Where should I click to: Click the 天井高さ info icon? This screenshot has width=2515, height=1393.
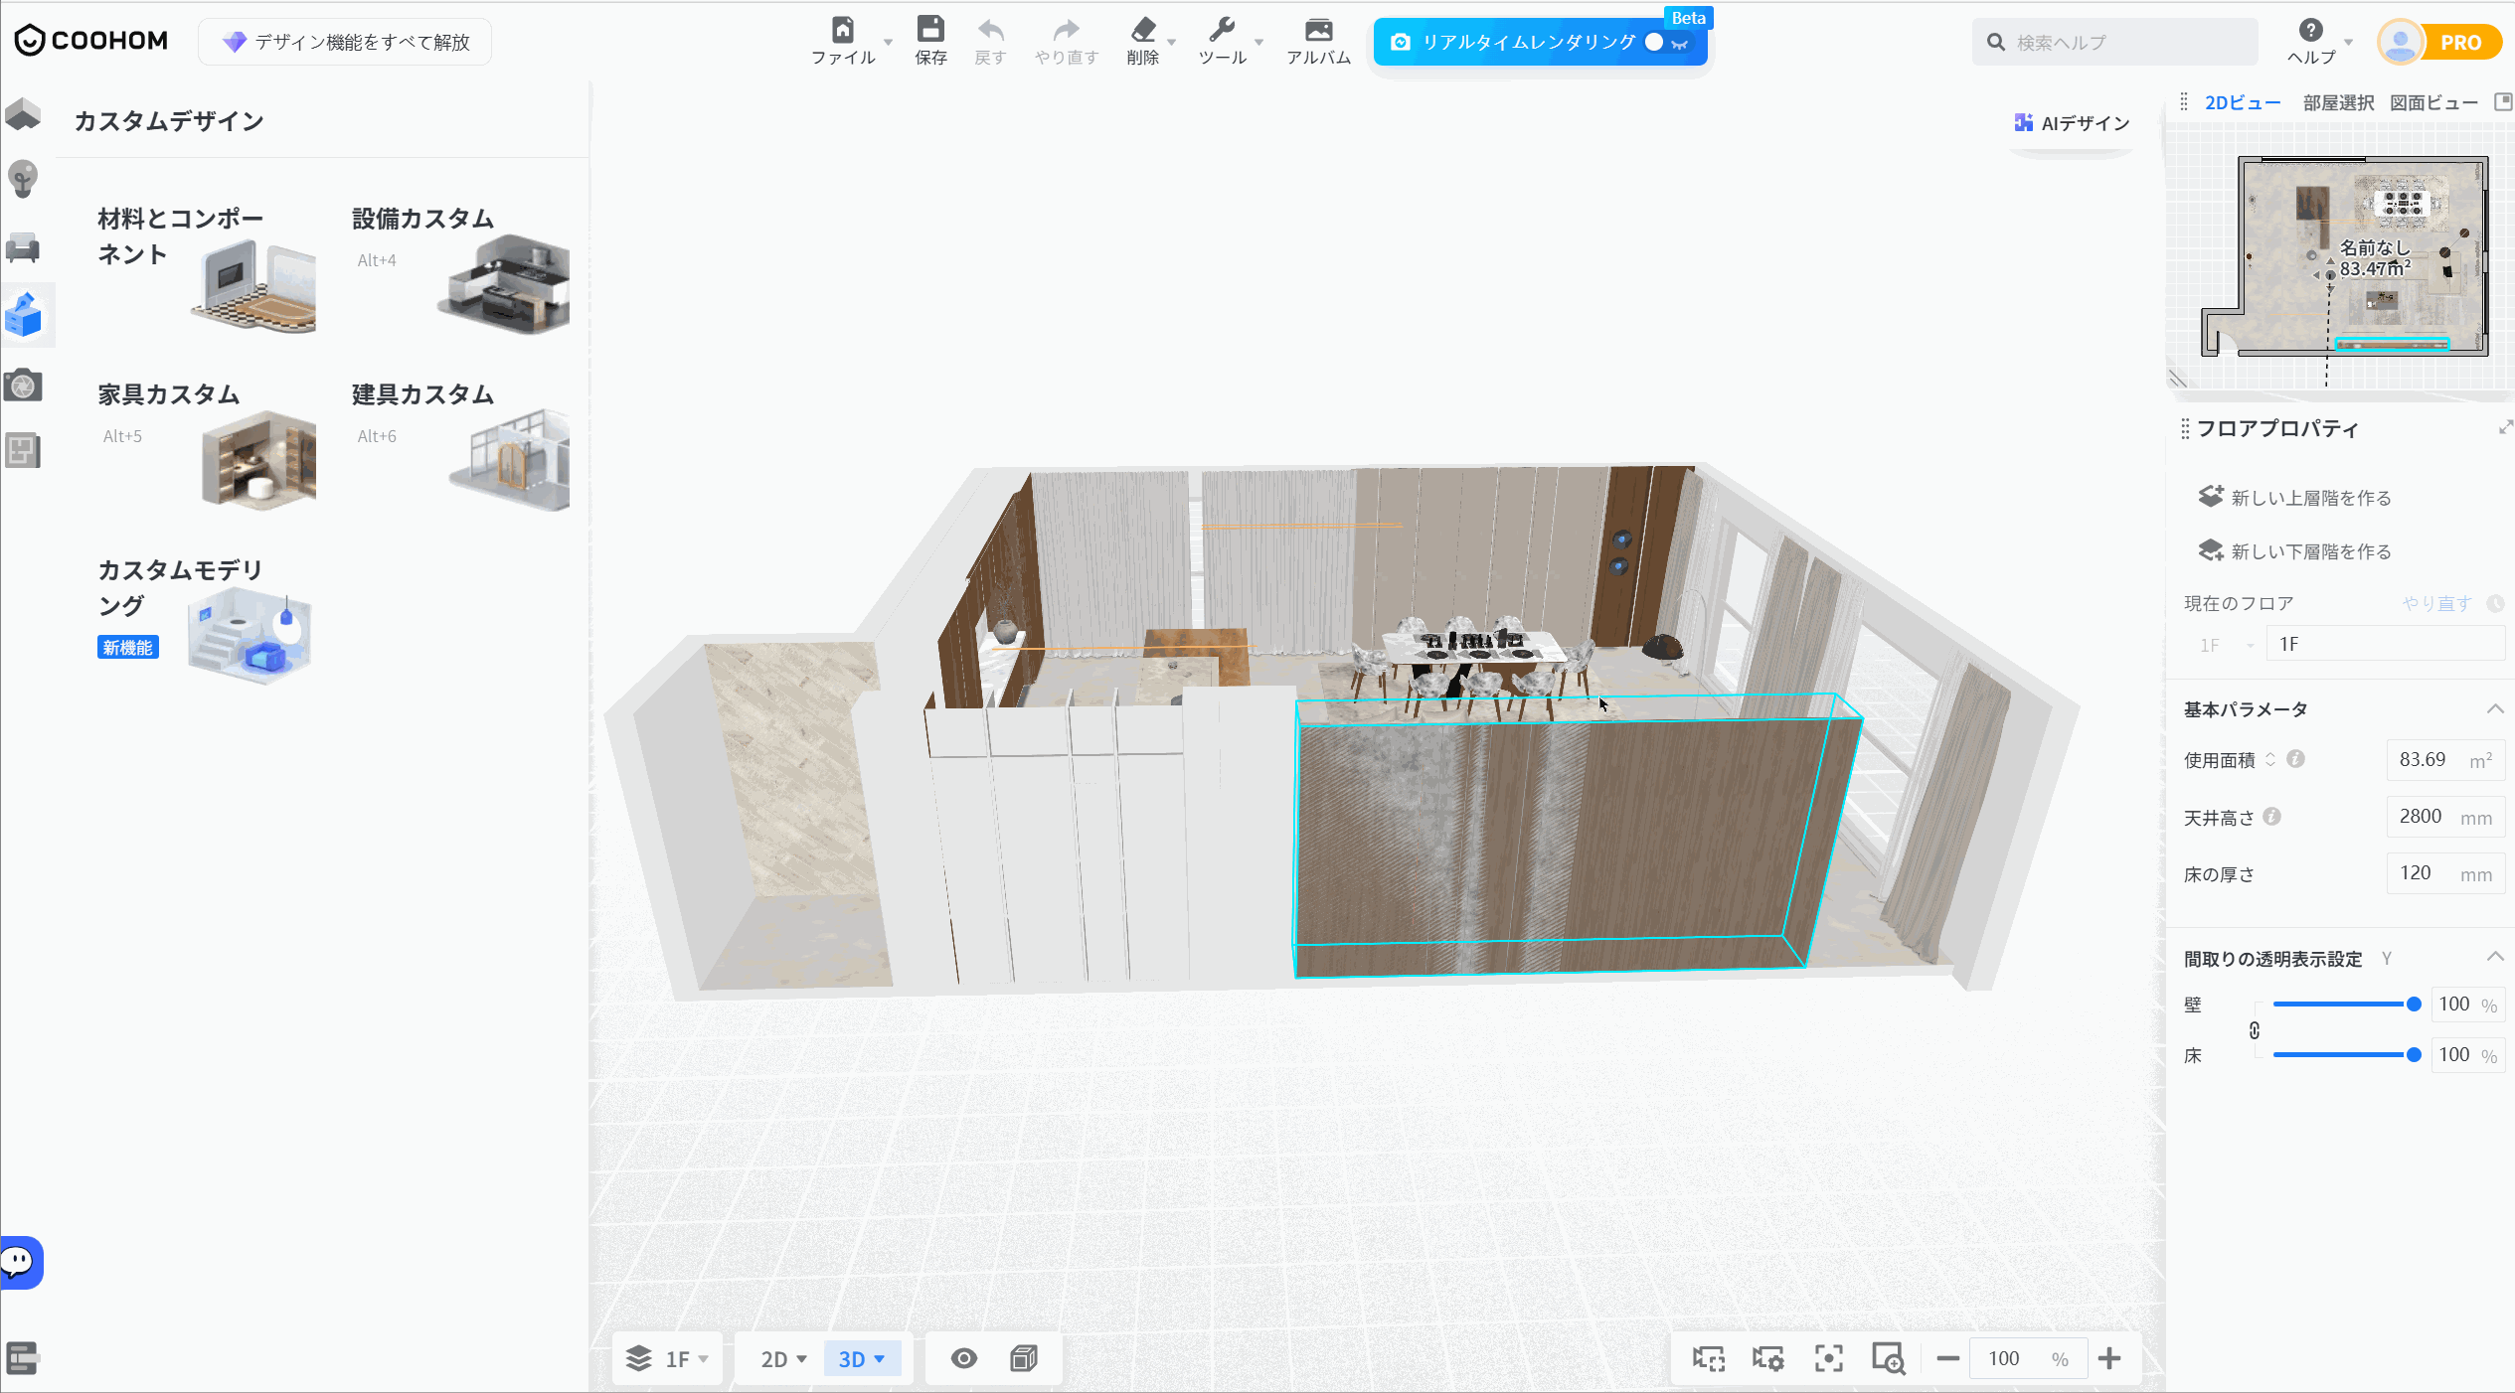(2271, 817)
